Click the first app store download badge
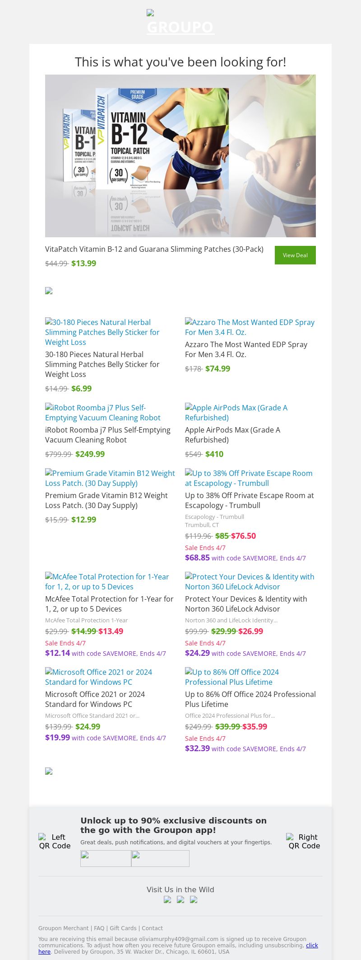This screenshot has height=960, width=361. point(106,858)
